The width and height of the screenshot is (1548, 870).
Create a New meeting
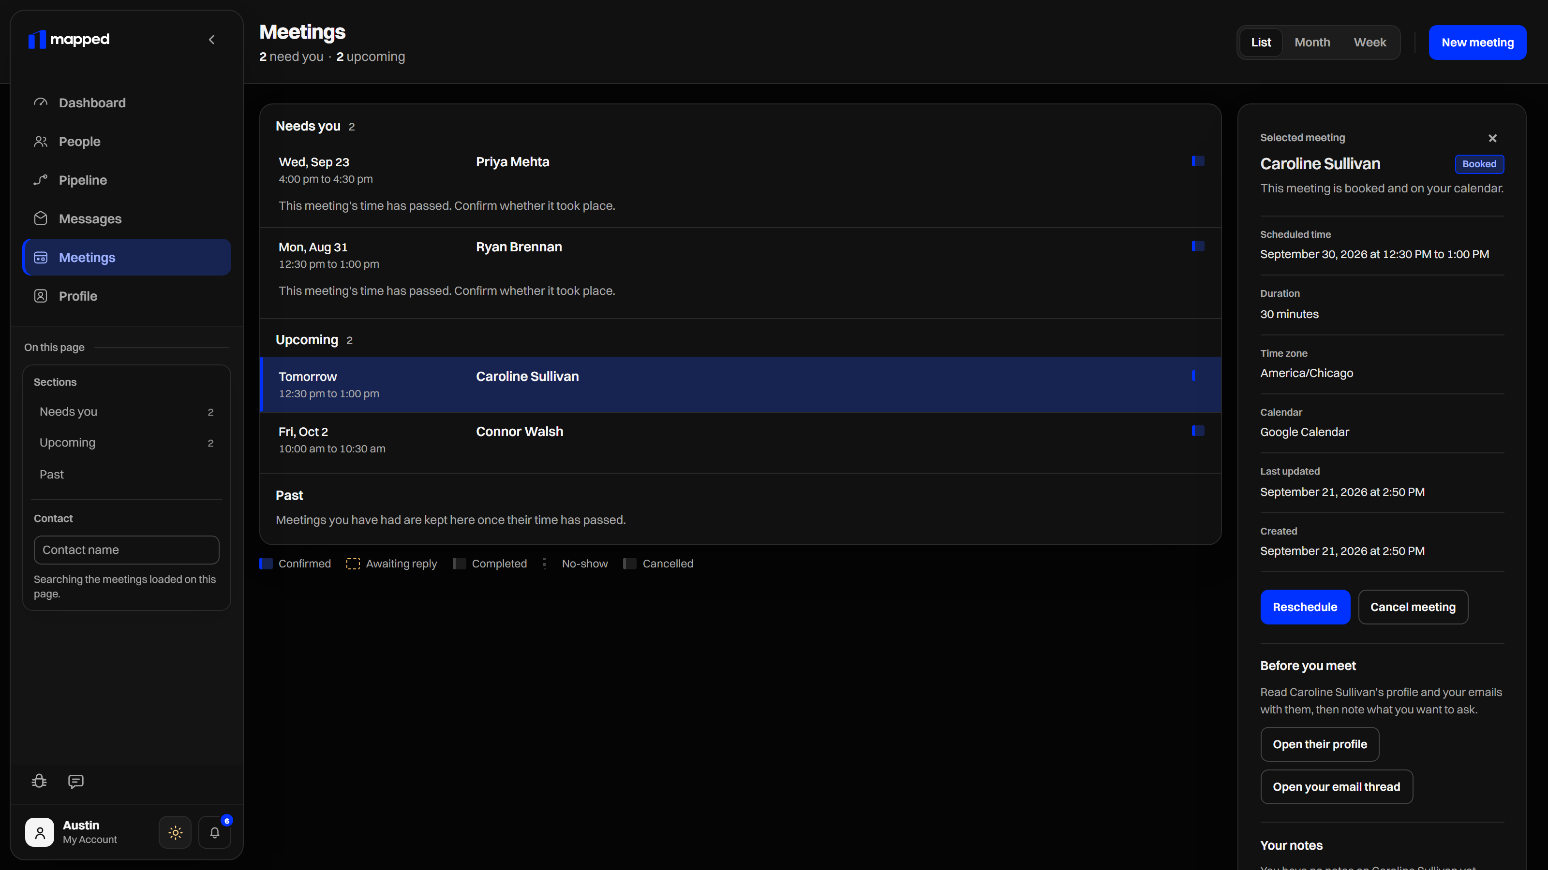click(1477, 43)
